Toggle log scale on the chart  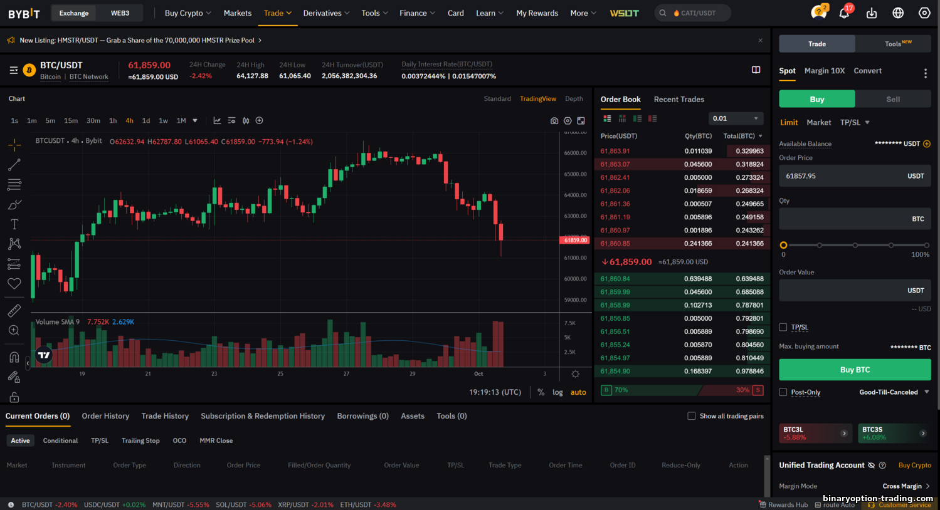tap(557, 392)
